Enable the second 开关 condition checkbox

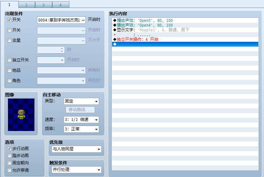tap(9, 30)
